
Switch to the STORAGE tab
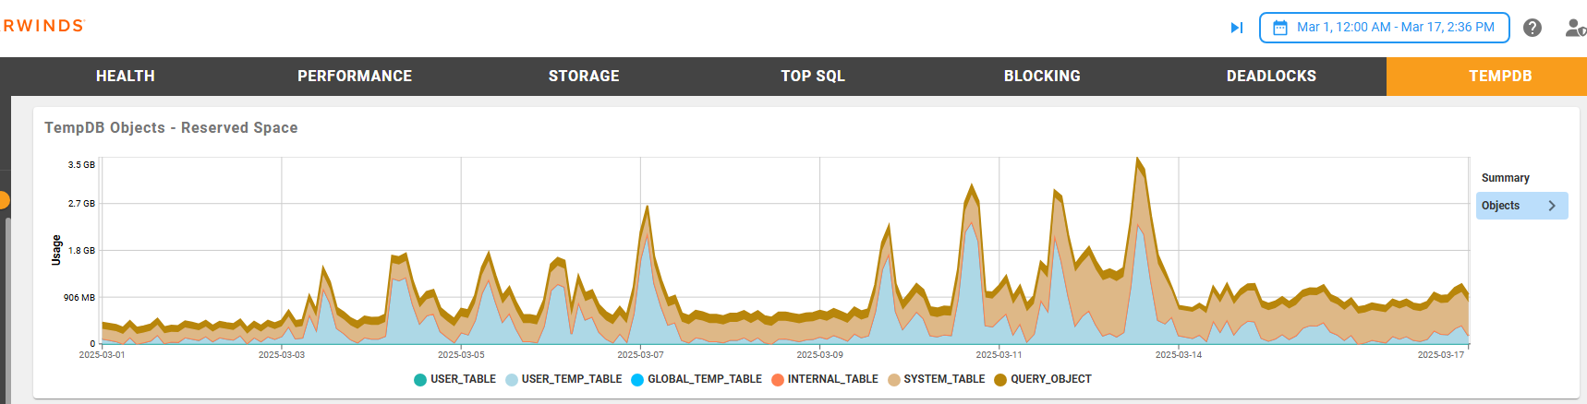pyautogui.click(x=584, y=77)
